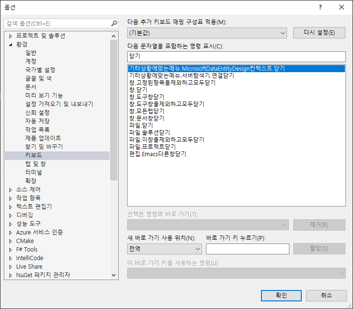Viewport: 353px width, 309px height.
Task: Expand the CMake node
Action: 10,241
